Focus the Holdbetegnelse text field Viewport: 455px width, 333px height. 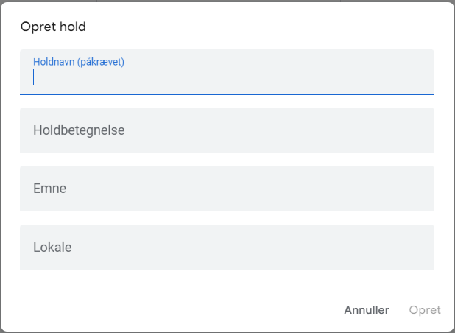(227, 130)
